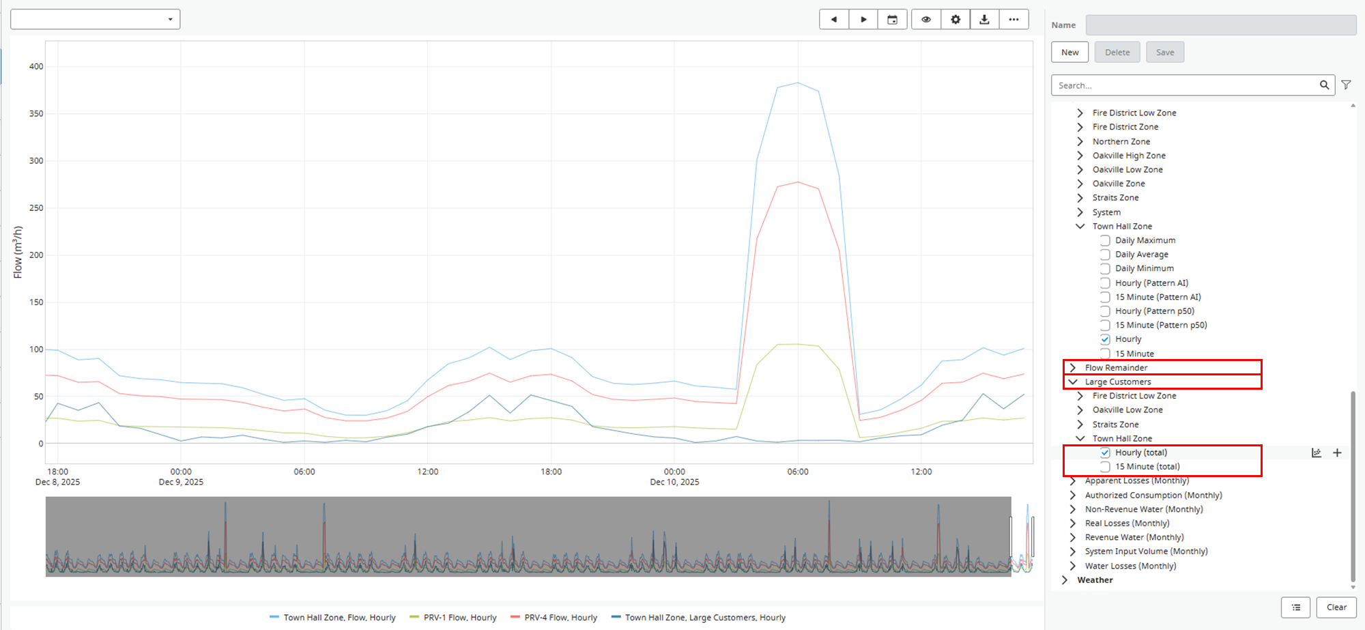This screenshot has height=630, width=1365.
Task: Click plus icon next to Hourly (total)
Action: [1337, 453]
